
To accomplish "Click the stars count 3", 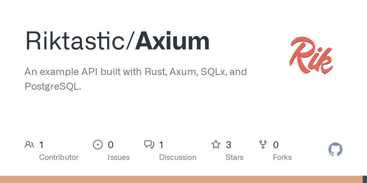I will coord(228,145).
